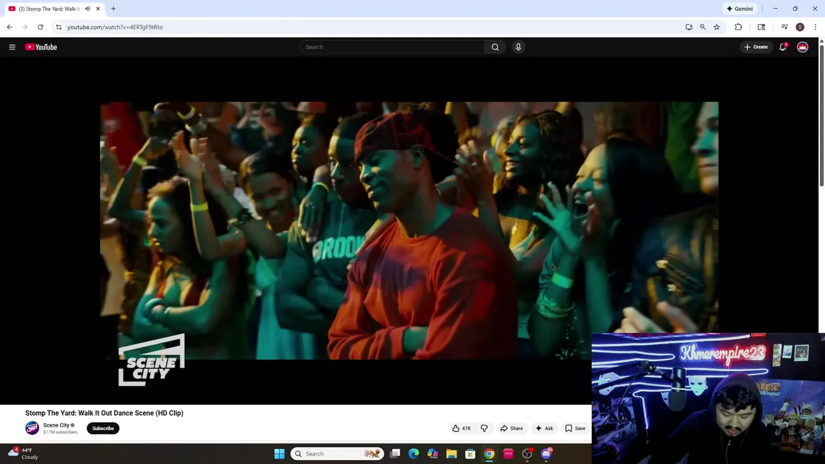Click the address bar URL
The height and width of the screenshot is (464, 825).
click(115, 27)
